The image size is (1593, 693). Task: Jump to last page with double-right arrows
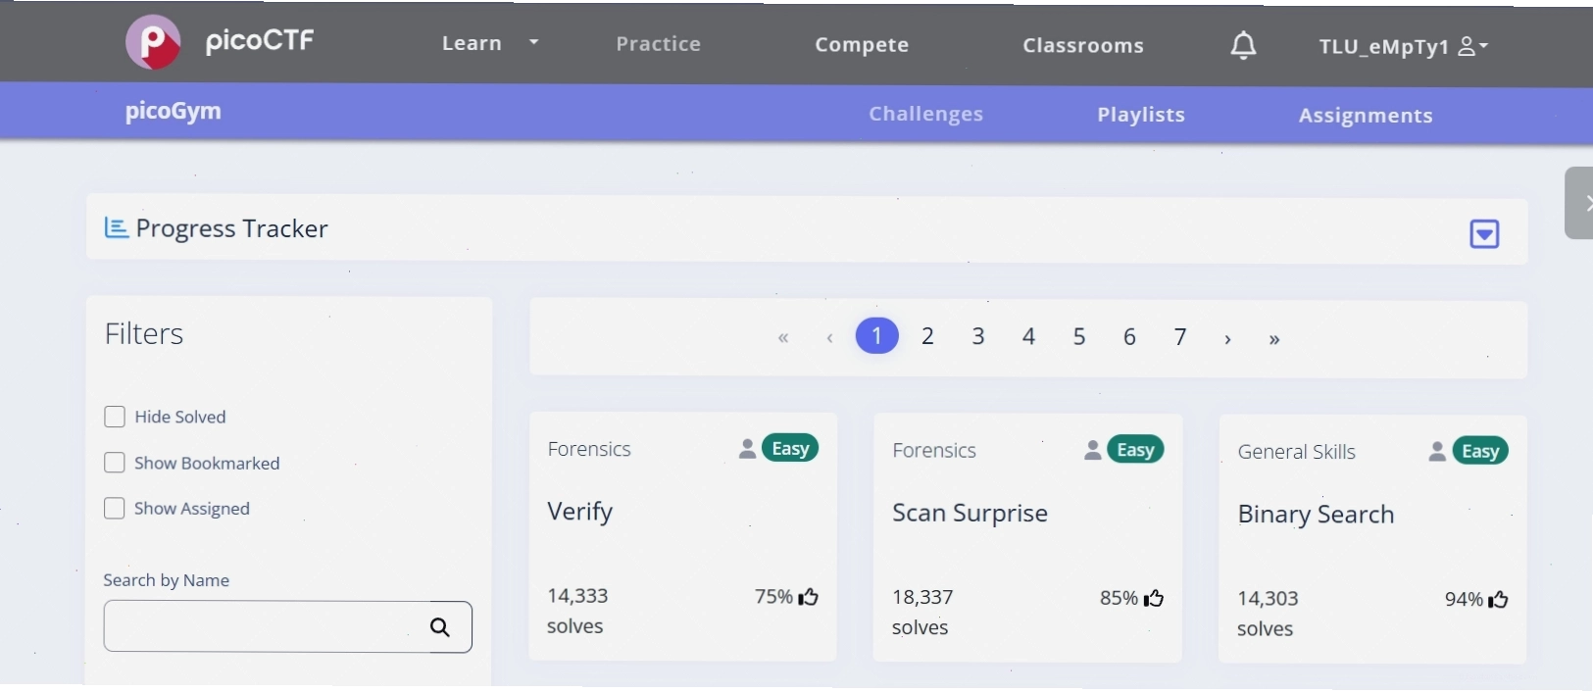[x=1274, y=339]
